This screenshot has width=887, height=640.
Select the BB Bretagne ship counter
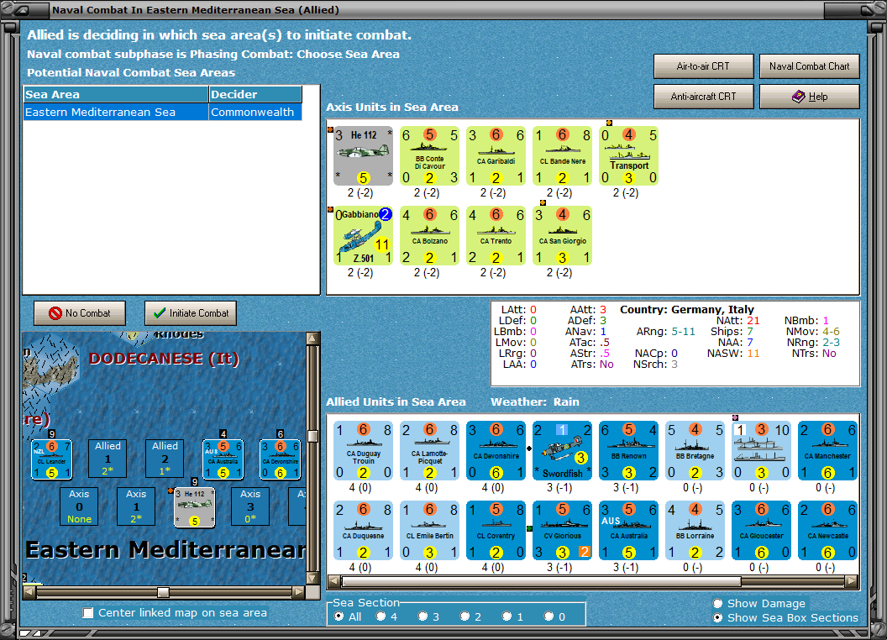click(695, 450)
